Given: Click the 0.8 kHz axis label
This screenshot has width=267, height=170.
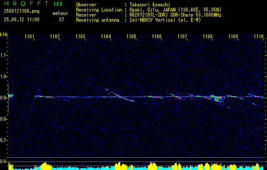Looking at the screenshot, I should pos(3,119).
